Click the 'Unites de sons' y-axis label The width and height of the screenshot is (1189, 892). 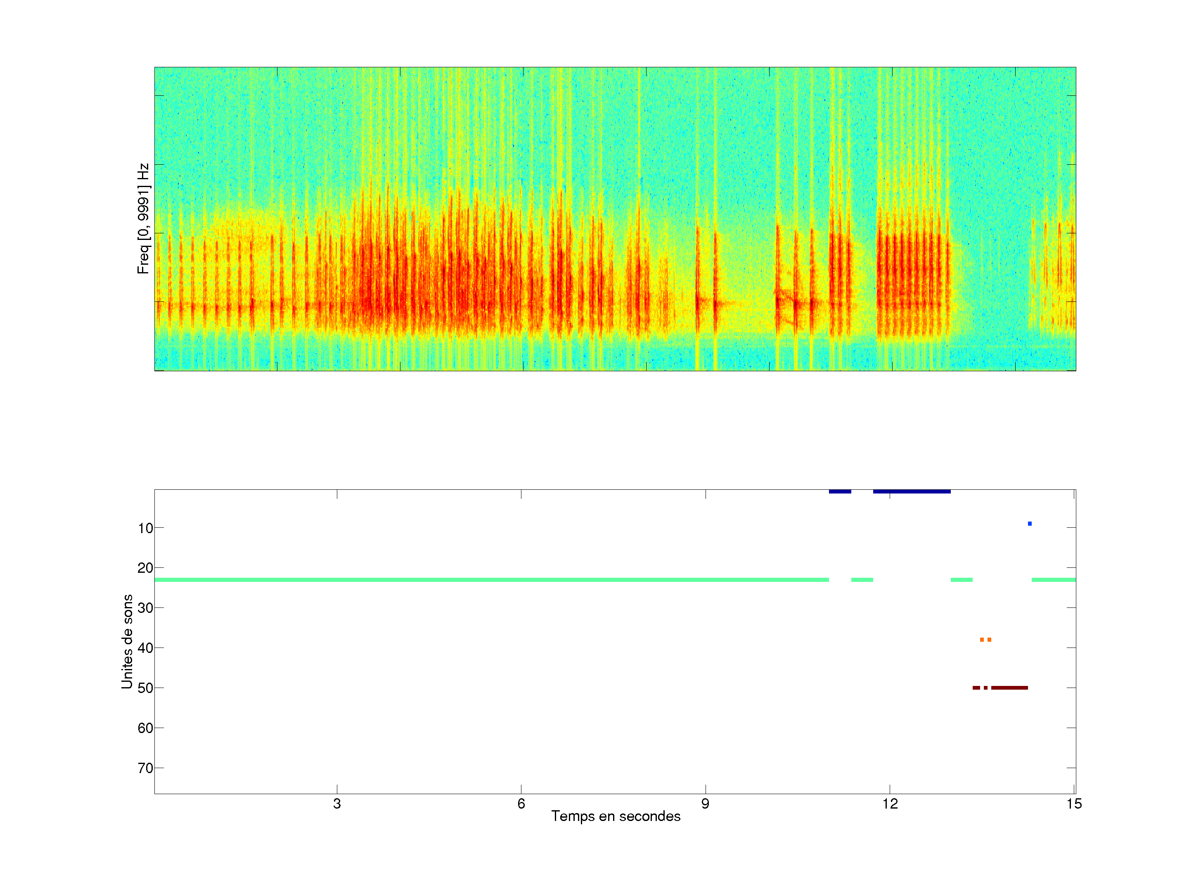tap(127, 641)
